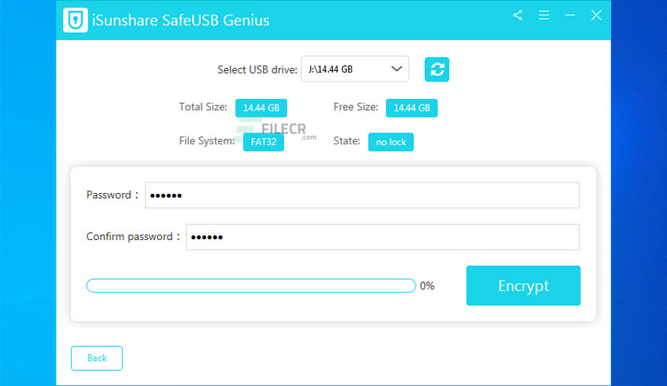The image size is (667, 386).
Task: Go Back to previous screen
Action: 97,358
